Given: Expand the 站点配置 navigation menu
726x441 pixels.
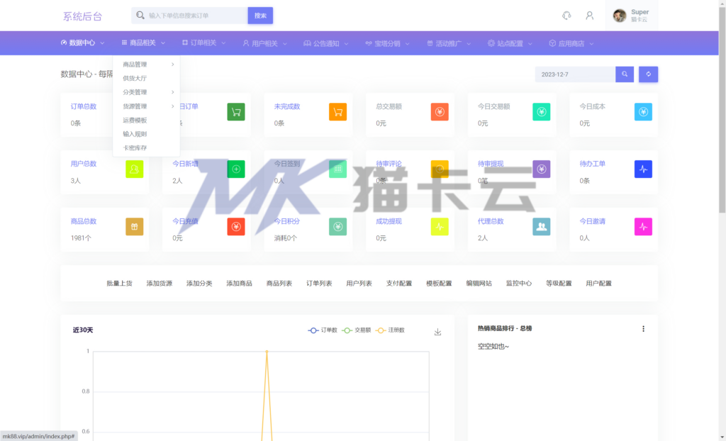Looking at the screenshot, I should pos(510,43).
